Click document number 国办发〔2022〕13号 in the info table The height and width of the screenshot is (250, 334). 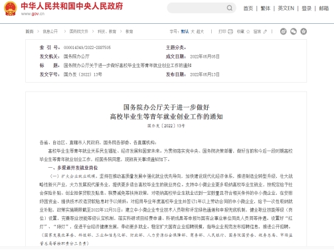coord(83,74)
